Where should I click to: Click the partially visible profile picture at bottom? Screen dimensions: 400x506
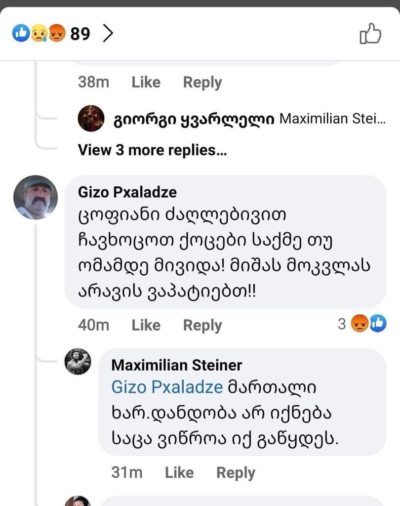tap(79, 503)
